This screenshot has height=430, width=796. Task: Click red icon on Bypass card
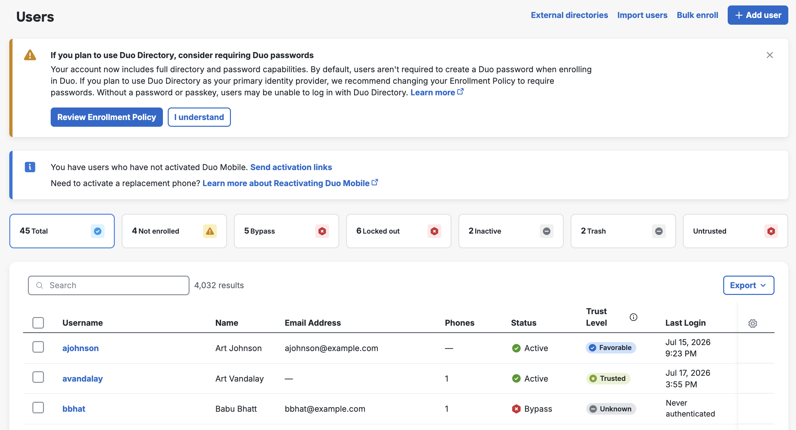click(x=322, y=231)
